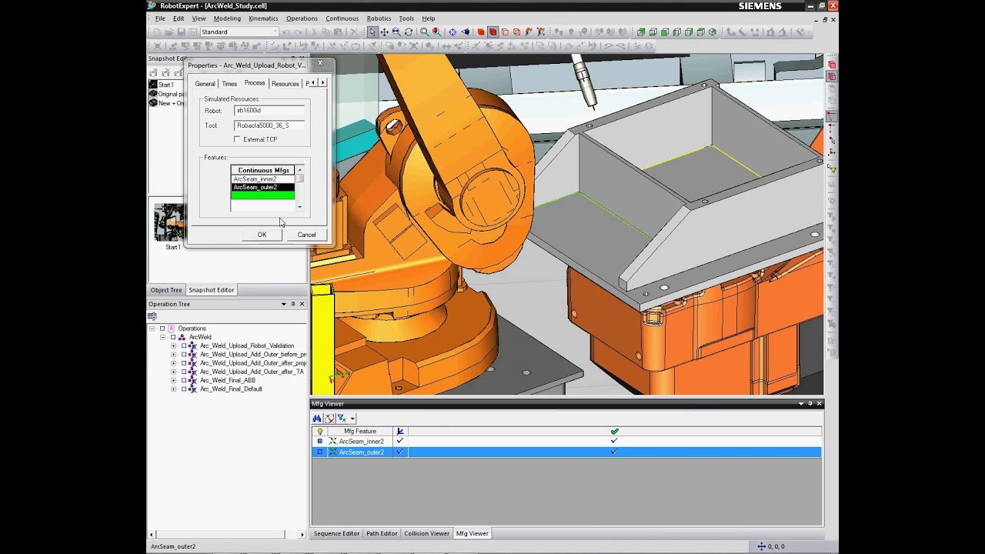The image size is (985, 554).
Task: Click the lightbulb display column header
Action: 320,432
